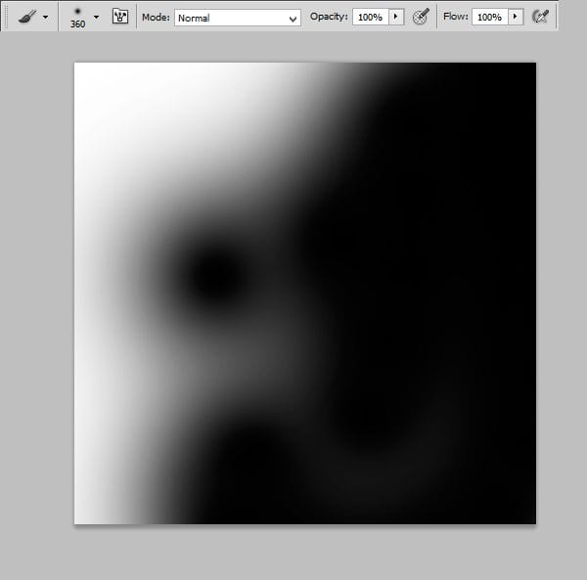Image resolution: width=587 pixels, height=580 pixels.
Task: Open the Opacity slider arrow
Action: pyautogui.click(x=395, y=18)
